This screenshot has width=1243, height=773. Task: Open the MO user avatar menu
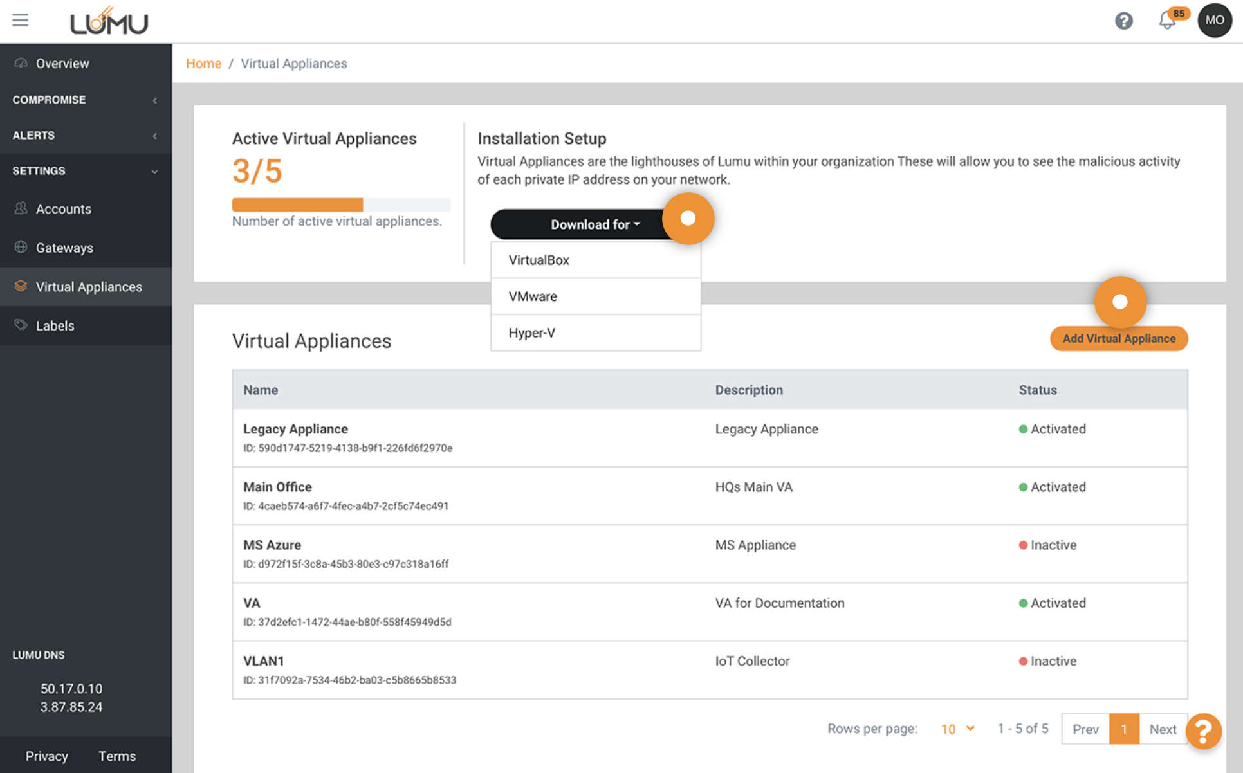1214,20
